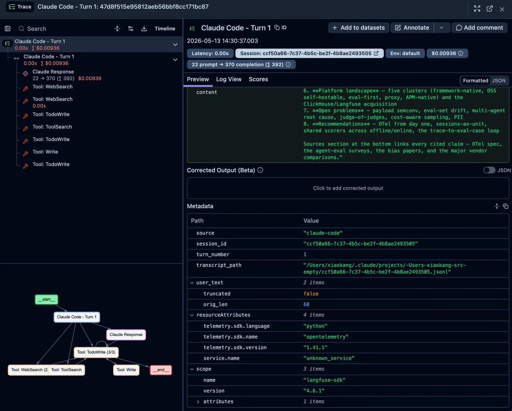Image resolution: width=512 pixels, height=411 pixels.
Task: Expand the attributes metadata row
Action: point(198,401)
